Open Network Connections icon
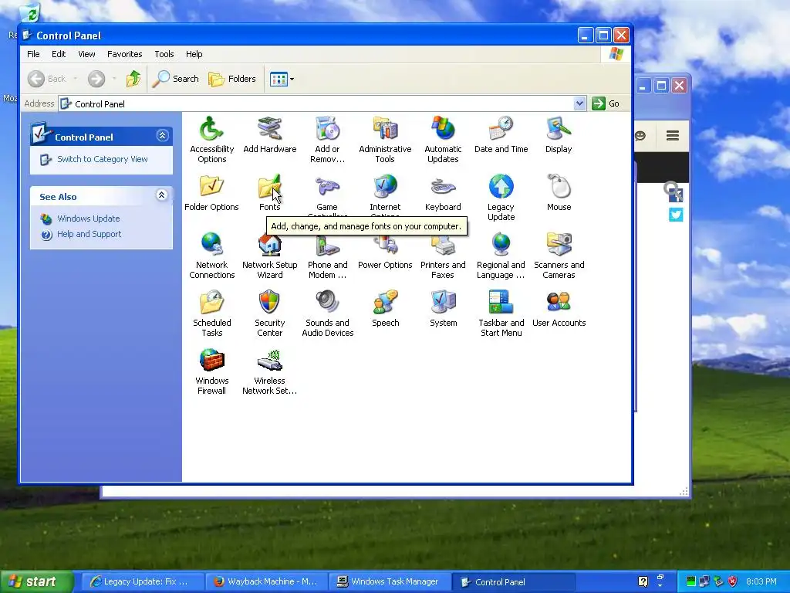 pyautogui.click(x=211, y=245)
